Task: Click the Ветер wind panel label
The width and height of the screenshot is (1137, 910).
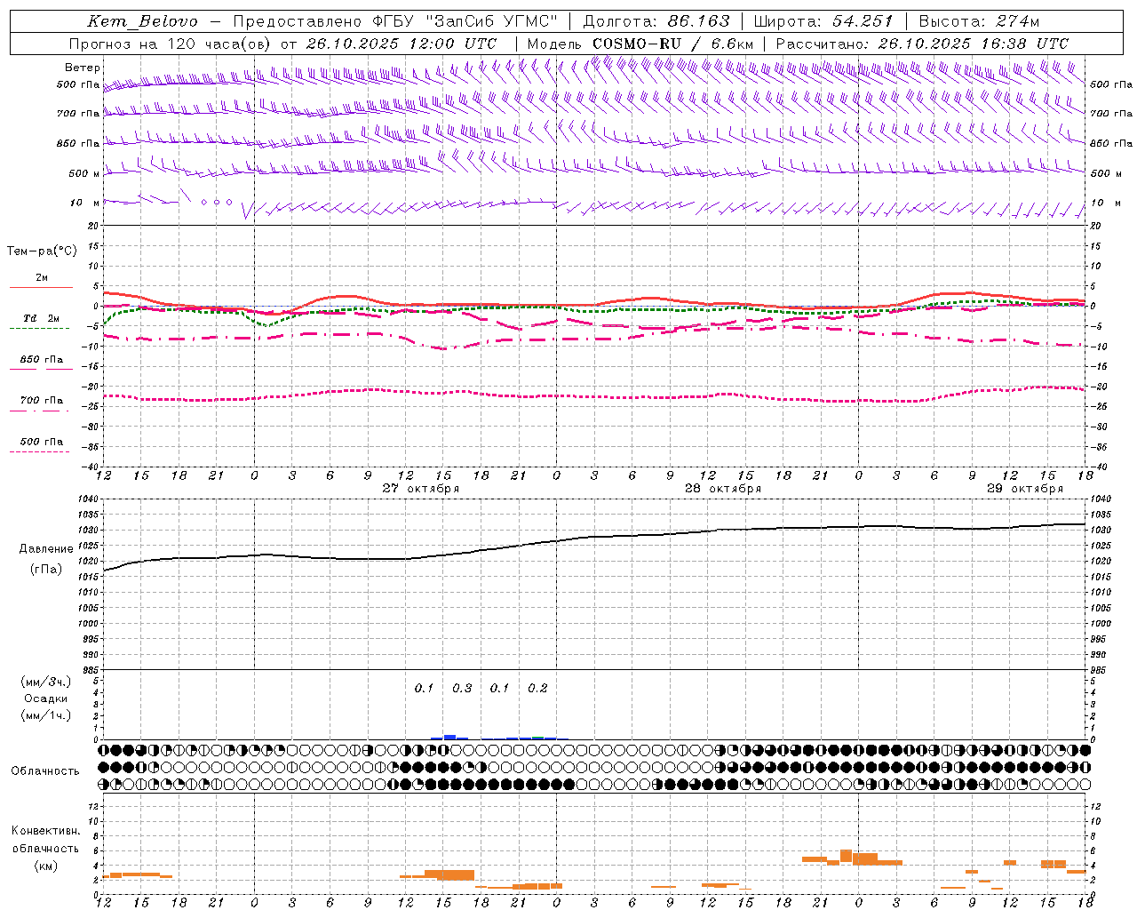Action: click(83, 68)
